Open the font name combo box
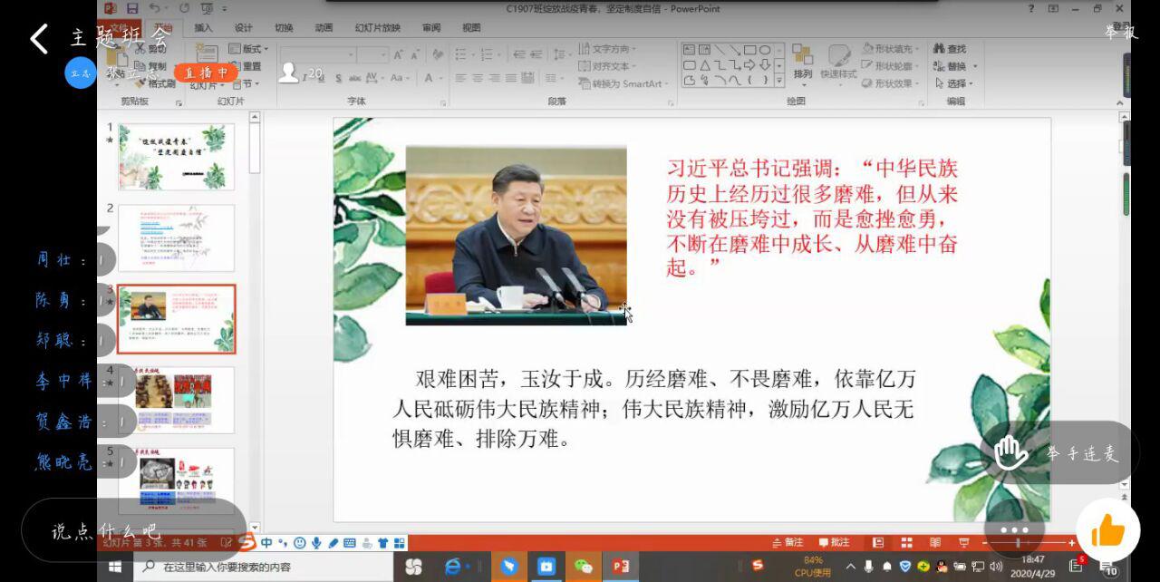The image size is (1160, 582). pyautogui.click(x=316, y=55)
